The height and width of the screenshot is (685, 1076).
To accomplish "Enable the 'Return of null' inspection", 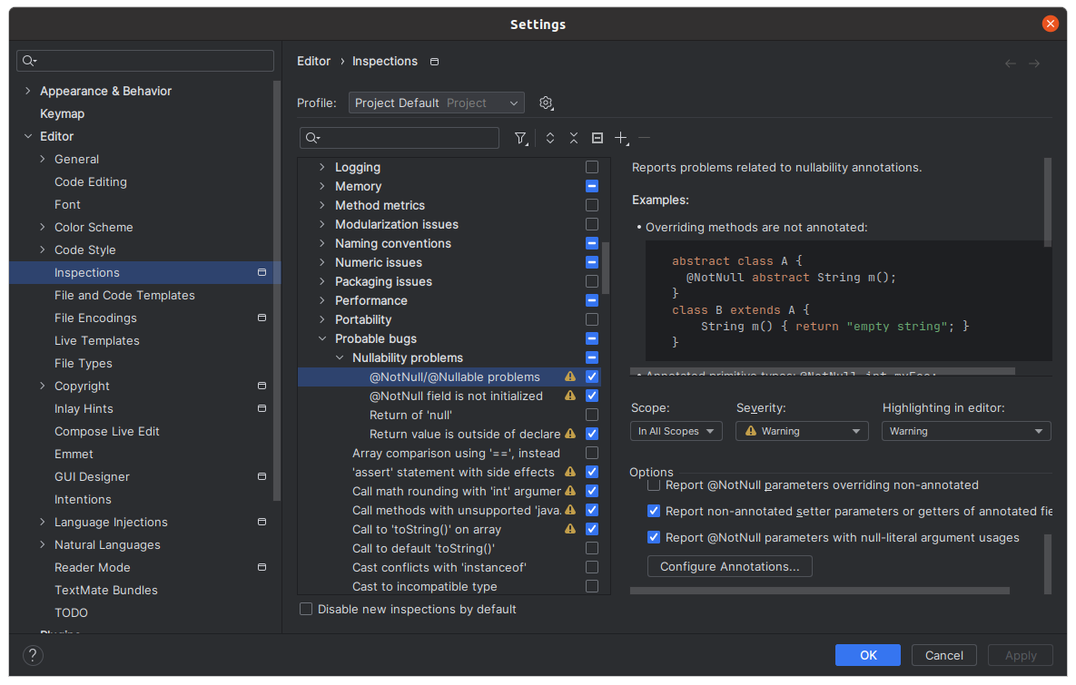I will (591, 415).
